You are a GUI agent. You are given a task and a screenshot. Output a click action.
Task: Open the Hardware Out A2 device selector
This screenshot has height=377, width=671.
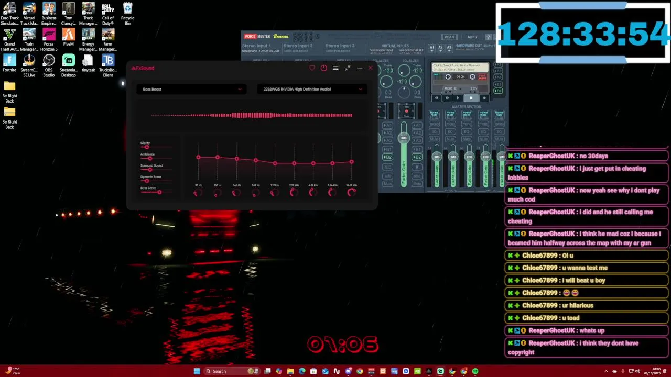(x=440, y=48)
